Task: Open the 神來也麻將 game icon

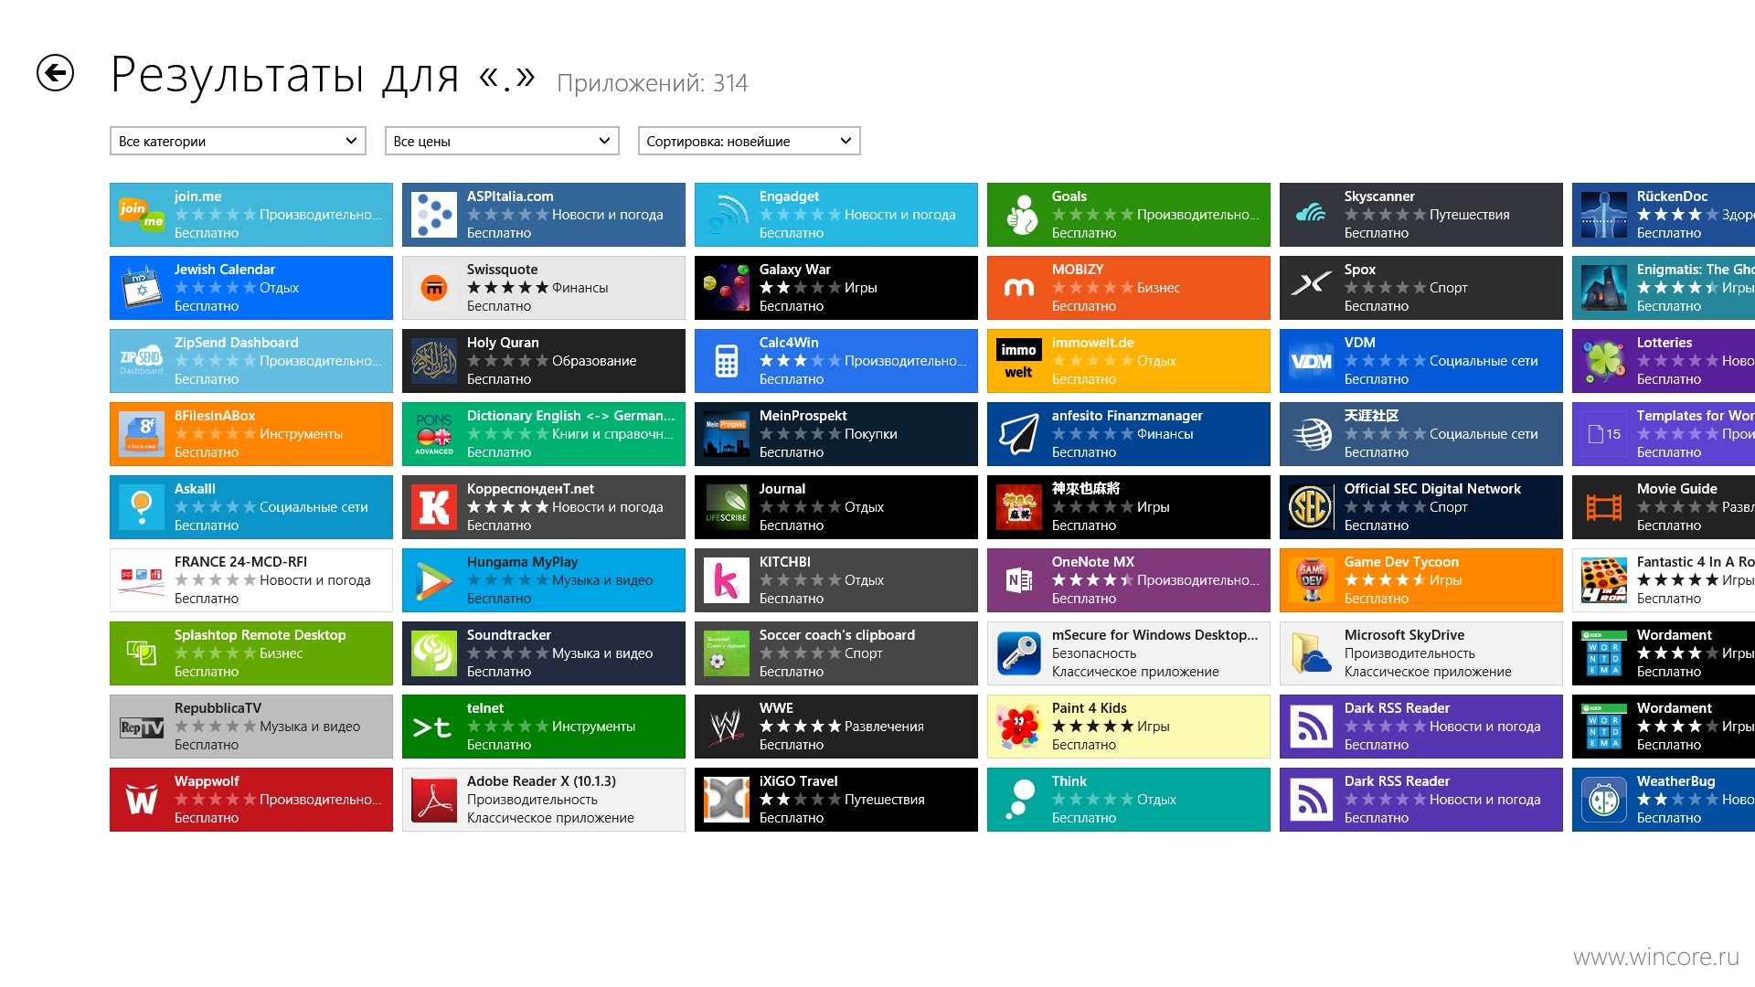Action: pos(1019,507)
